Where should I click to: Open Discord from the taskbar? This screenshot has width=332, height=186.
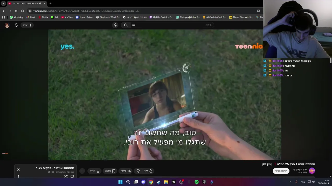[x=143, y=182]
